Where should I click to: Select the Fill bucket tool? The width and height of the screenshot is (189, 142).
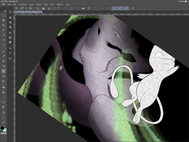[4, 87]
